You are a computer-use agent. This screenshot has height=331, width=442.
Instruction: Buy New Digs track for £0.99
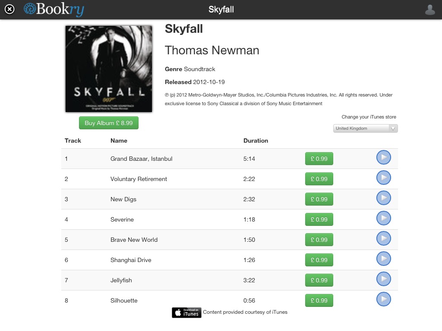click(x=319, y=199)
